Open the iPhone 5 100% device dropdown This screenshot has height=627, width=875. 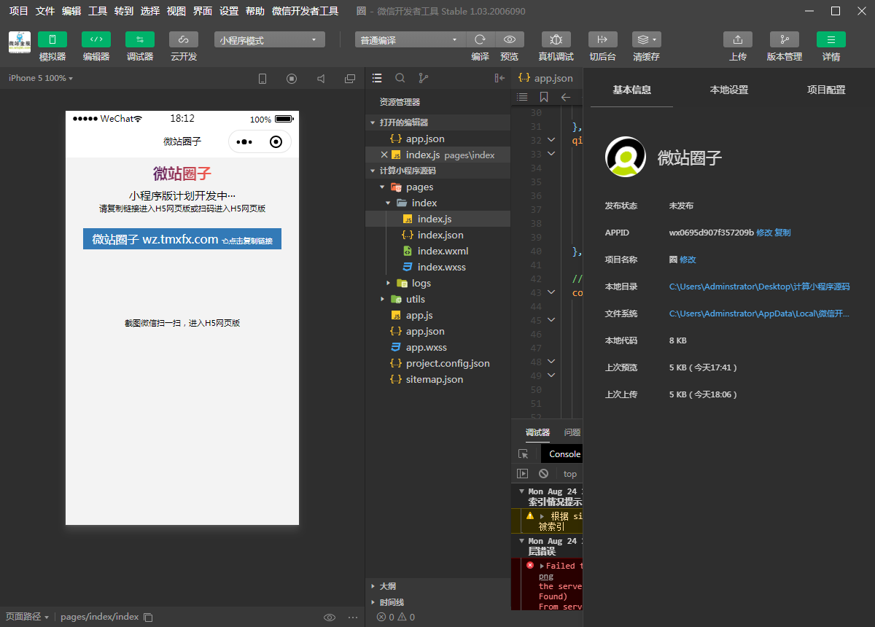41,78
